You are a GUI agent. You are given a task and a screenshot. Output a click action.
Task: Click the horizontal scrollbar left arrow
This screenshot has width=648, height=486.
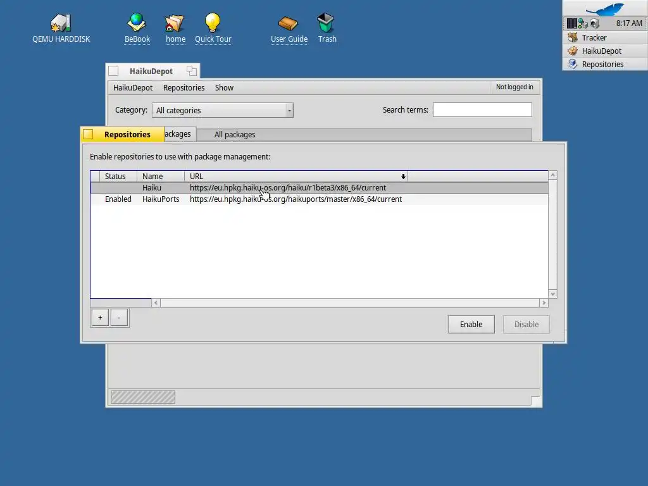click(156, 303)
